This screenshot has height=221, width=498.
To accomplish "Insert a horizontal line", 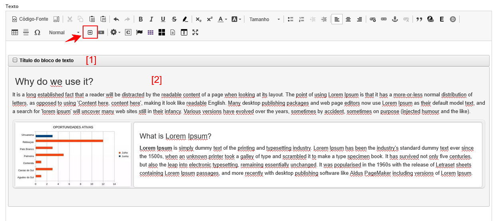I will 26,32.
